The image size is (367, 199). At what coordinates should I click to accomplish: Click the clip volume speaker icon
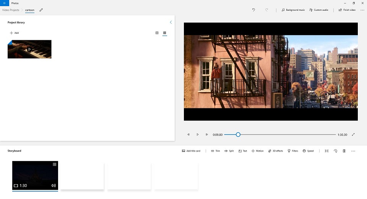[54, 185]
